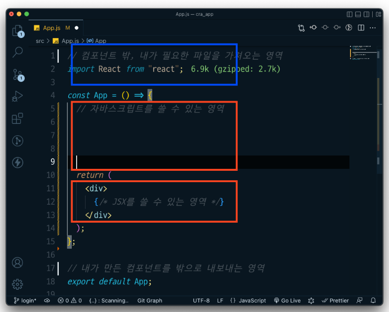Toggle the secondary side bar layout icon
This screenshot has width=389, height=312.
[x=366, y=14]
